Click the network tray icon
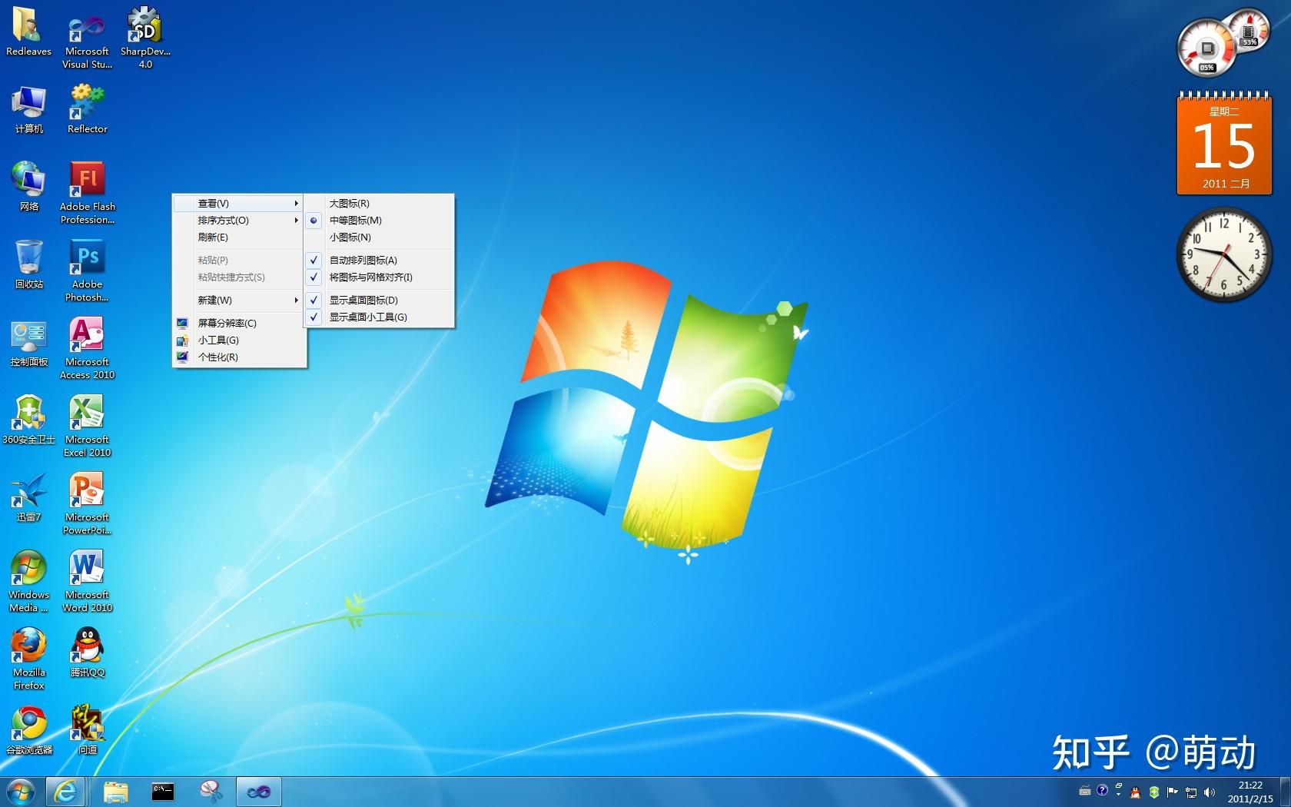1291x807 pixels. click(x=1191, y=792)
